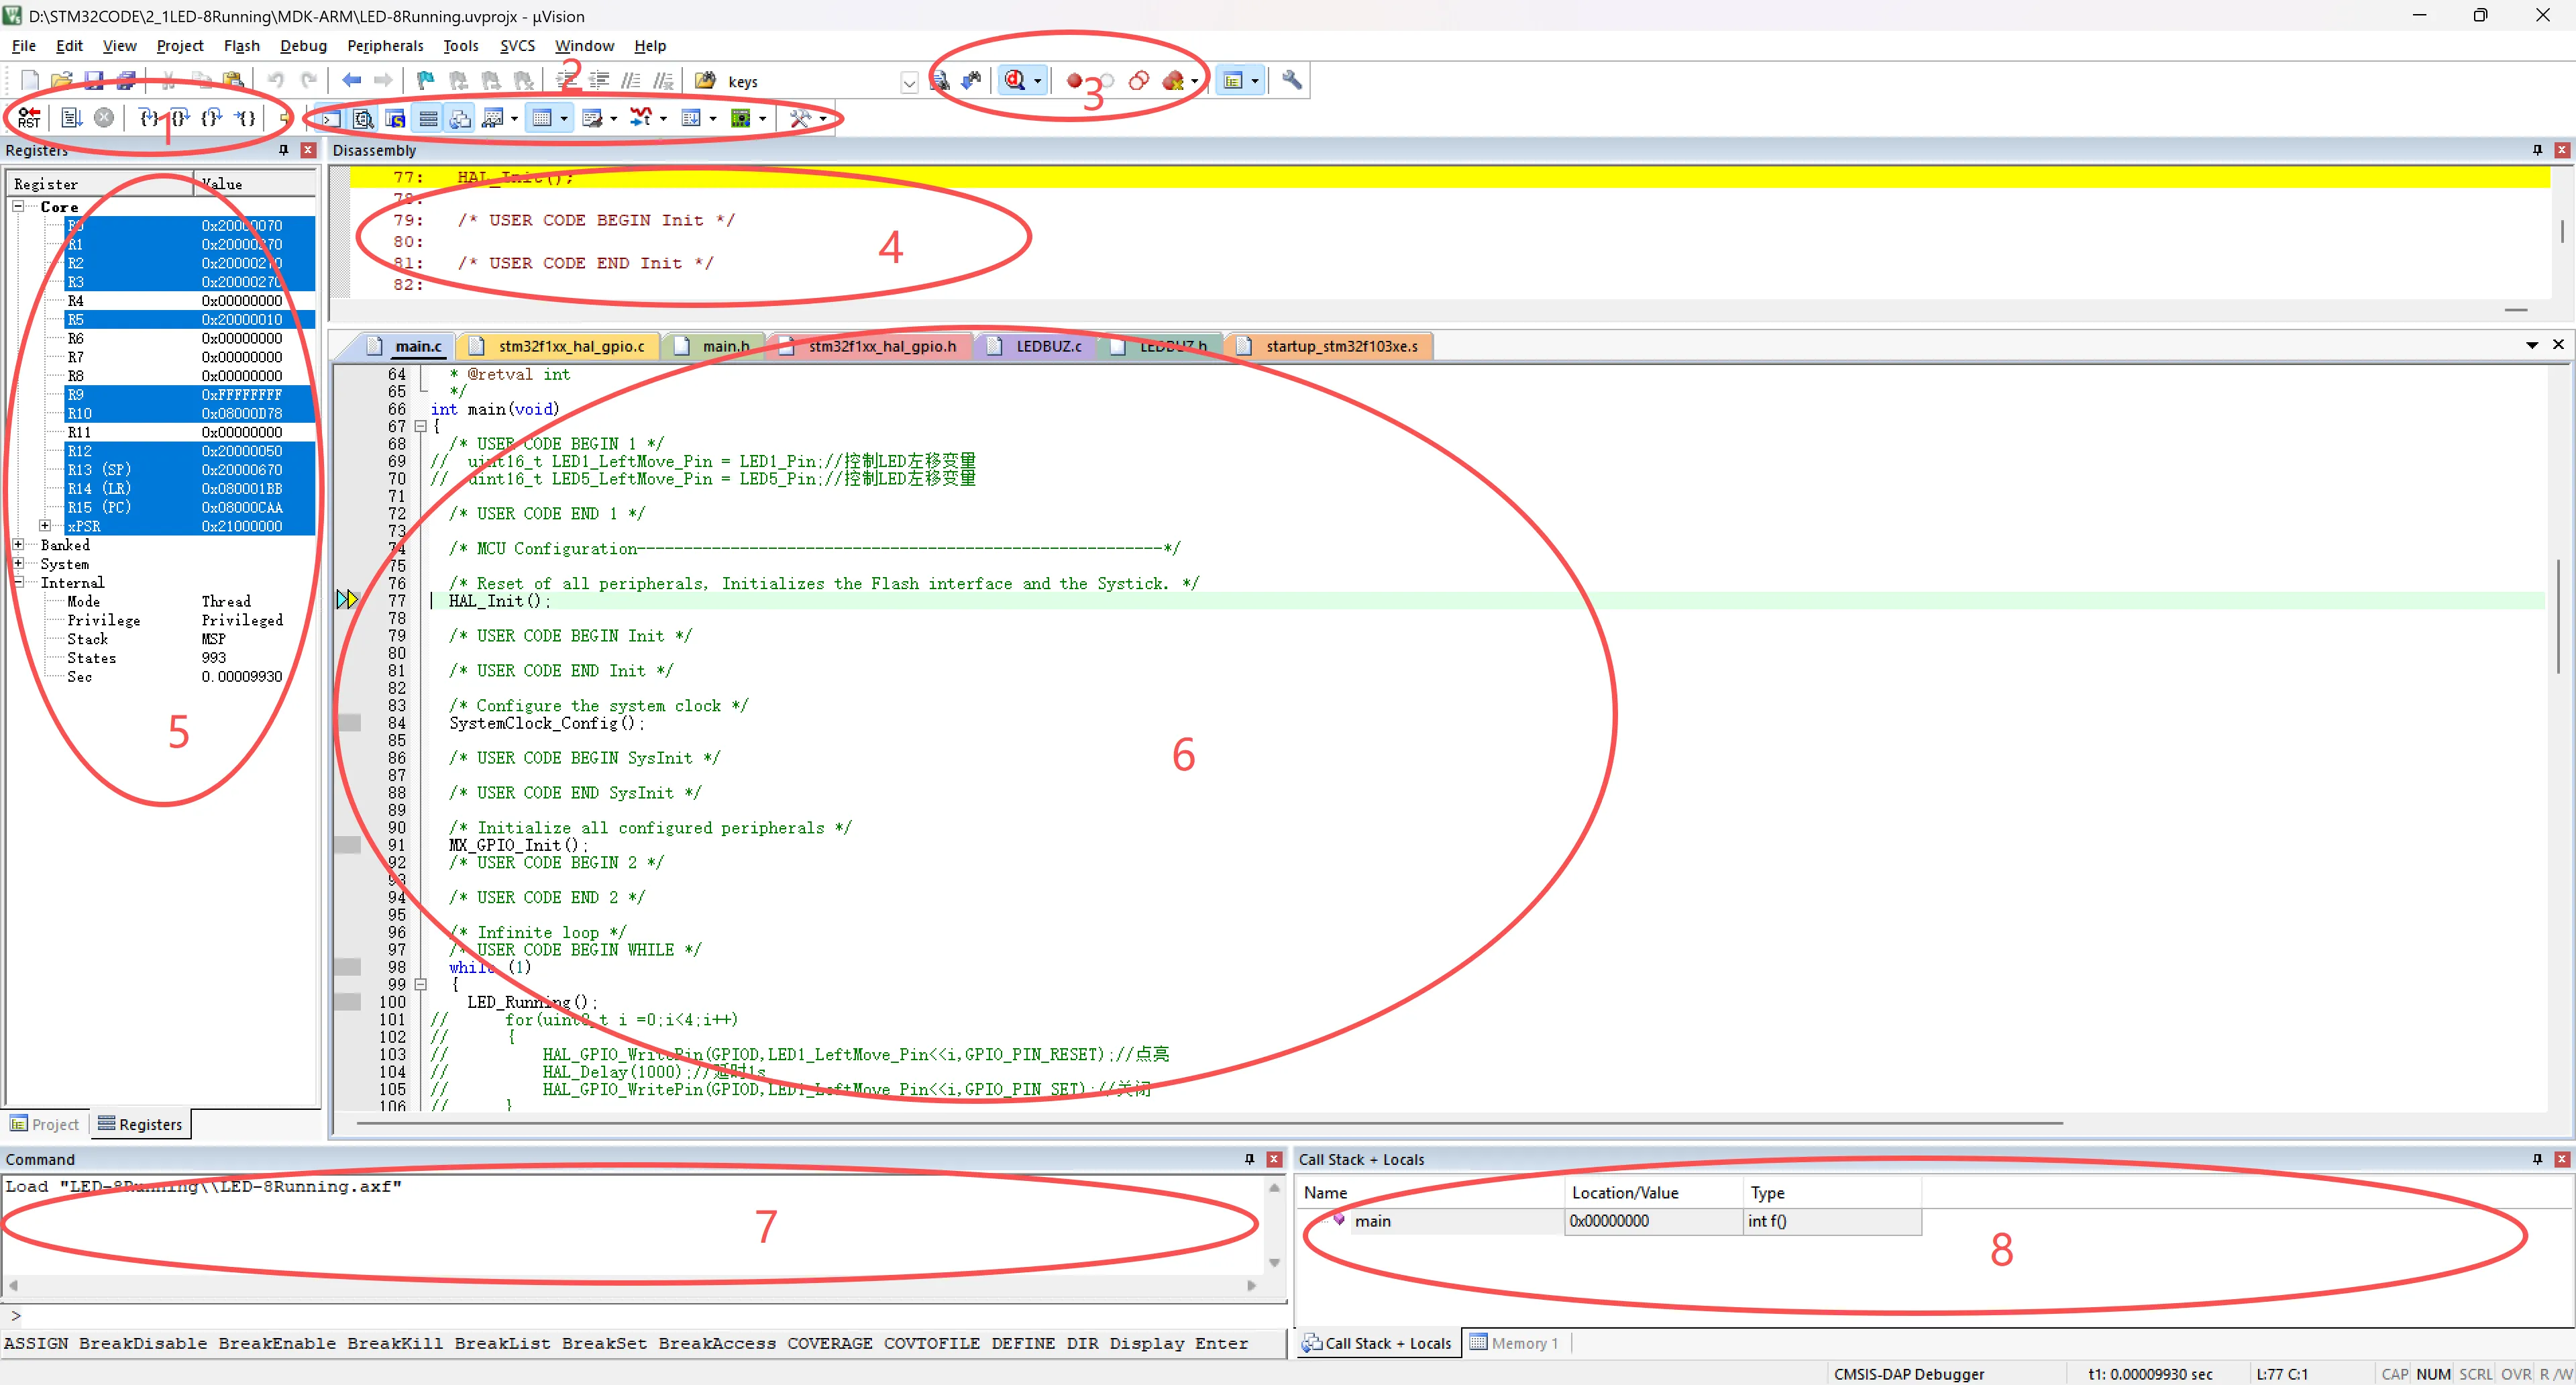Click the Start/Stop Debug Session icon
The width and height of the screenshot is (2576, 1385).
[x=1015, y=81]
